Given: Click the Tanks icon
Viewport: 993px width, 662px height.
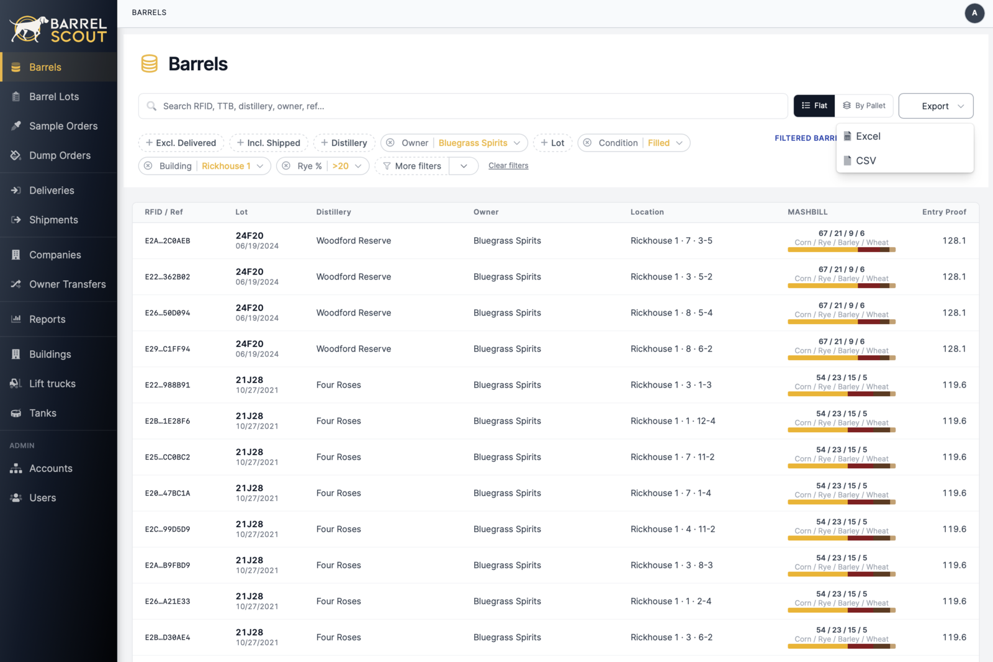Looking at the screenshot, I should tap(16, 413).
